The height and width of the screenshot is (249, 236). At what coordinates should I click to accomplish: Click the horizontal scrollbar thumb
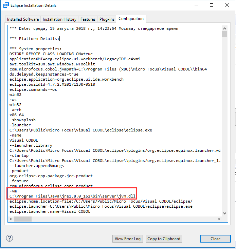(x=23, y=219)
